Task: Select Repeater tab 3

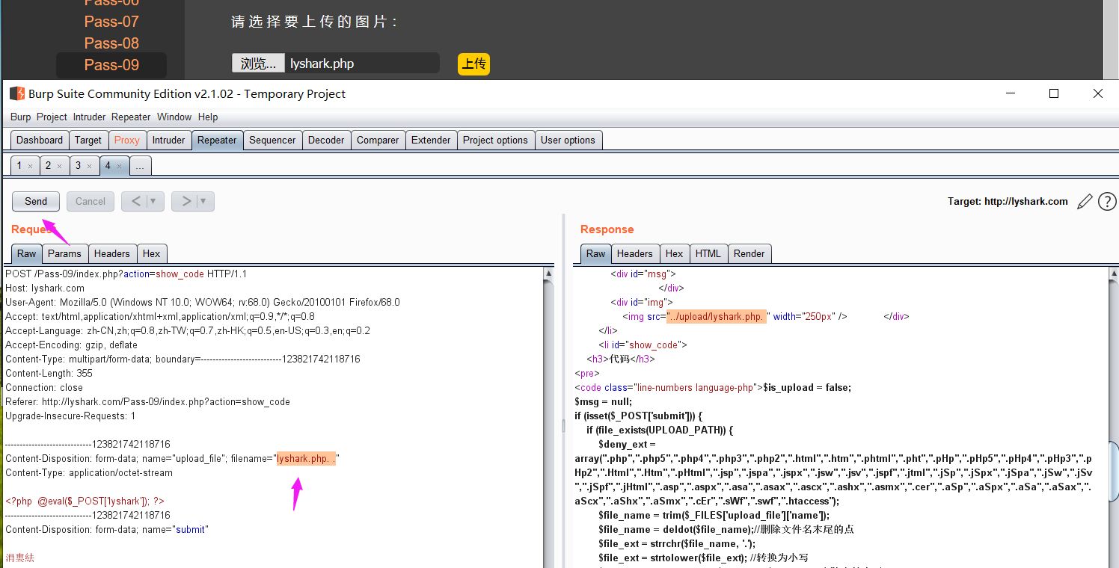Action: (78, 166)
